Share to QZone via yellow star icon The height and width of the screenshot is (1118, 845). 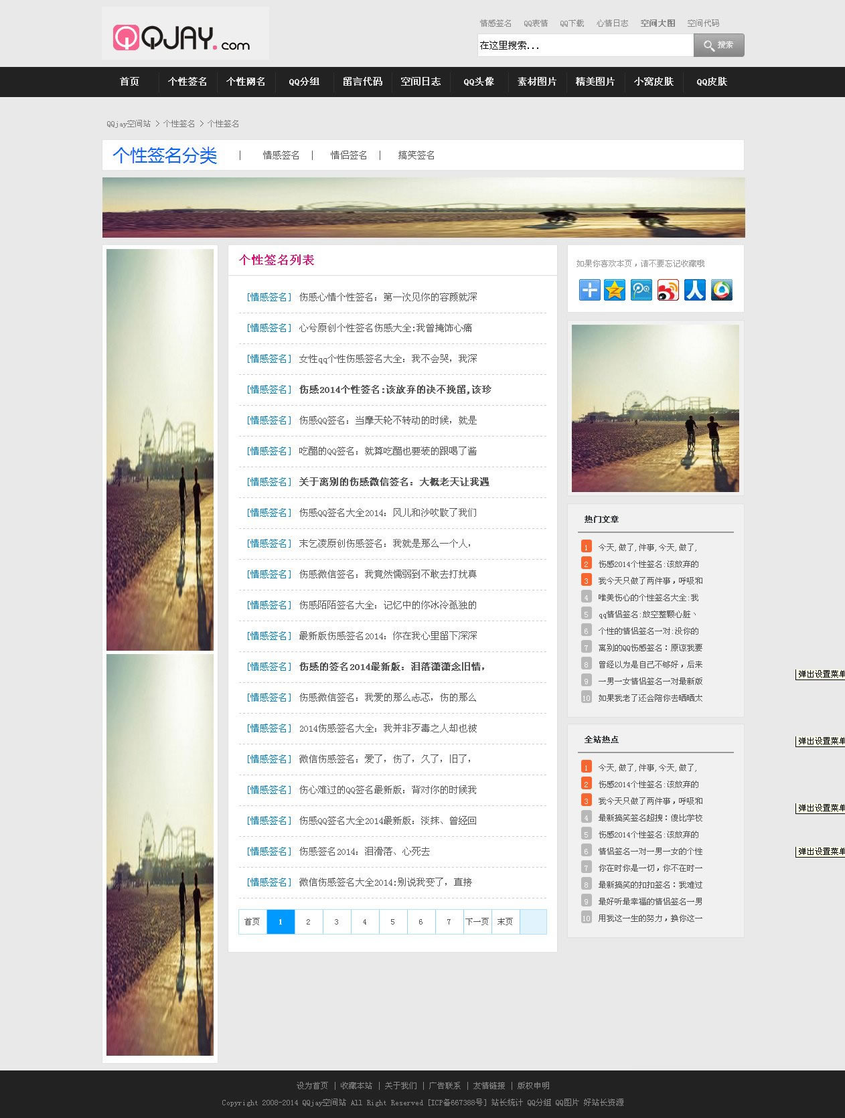(615, 290)
